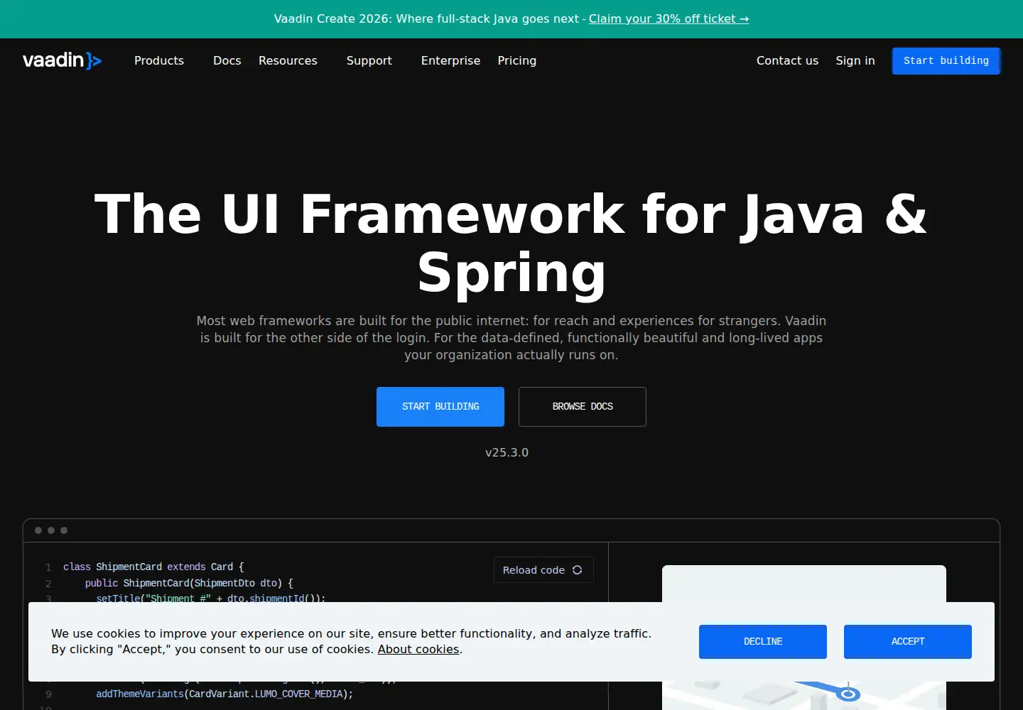
Task: Open the Products menu
Action: 159,61
